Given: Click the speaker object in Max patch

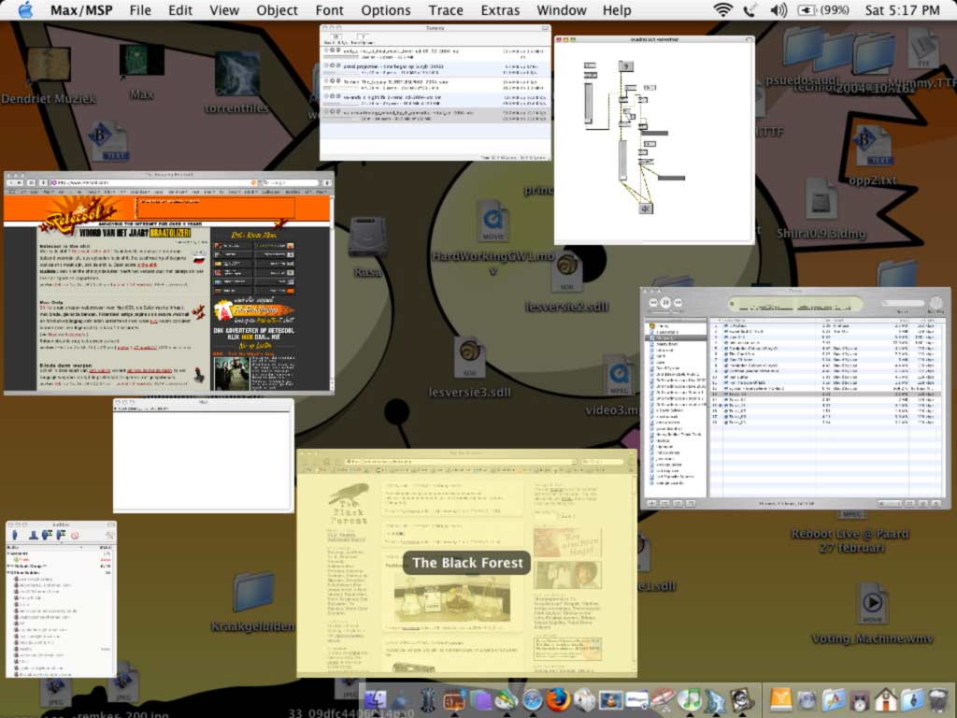Looking at the screenshot, I should (645, 208).
